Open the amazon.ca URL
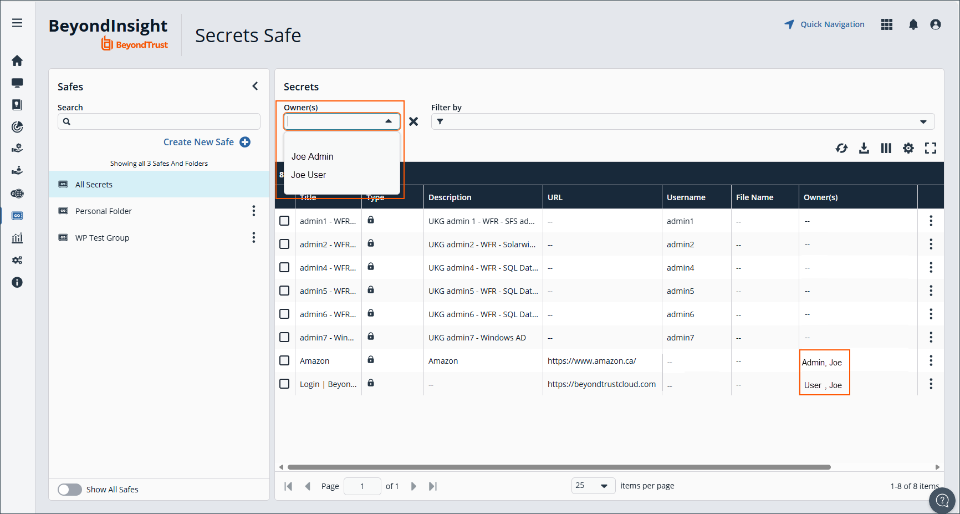The image size is (960, 514). [592, 361]
